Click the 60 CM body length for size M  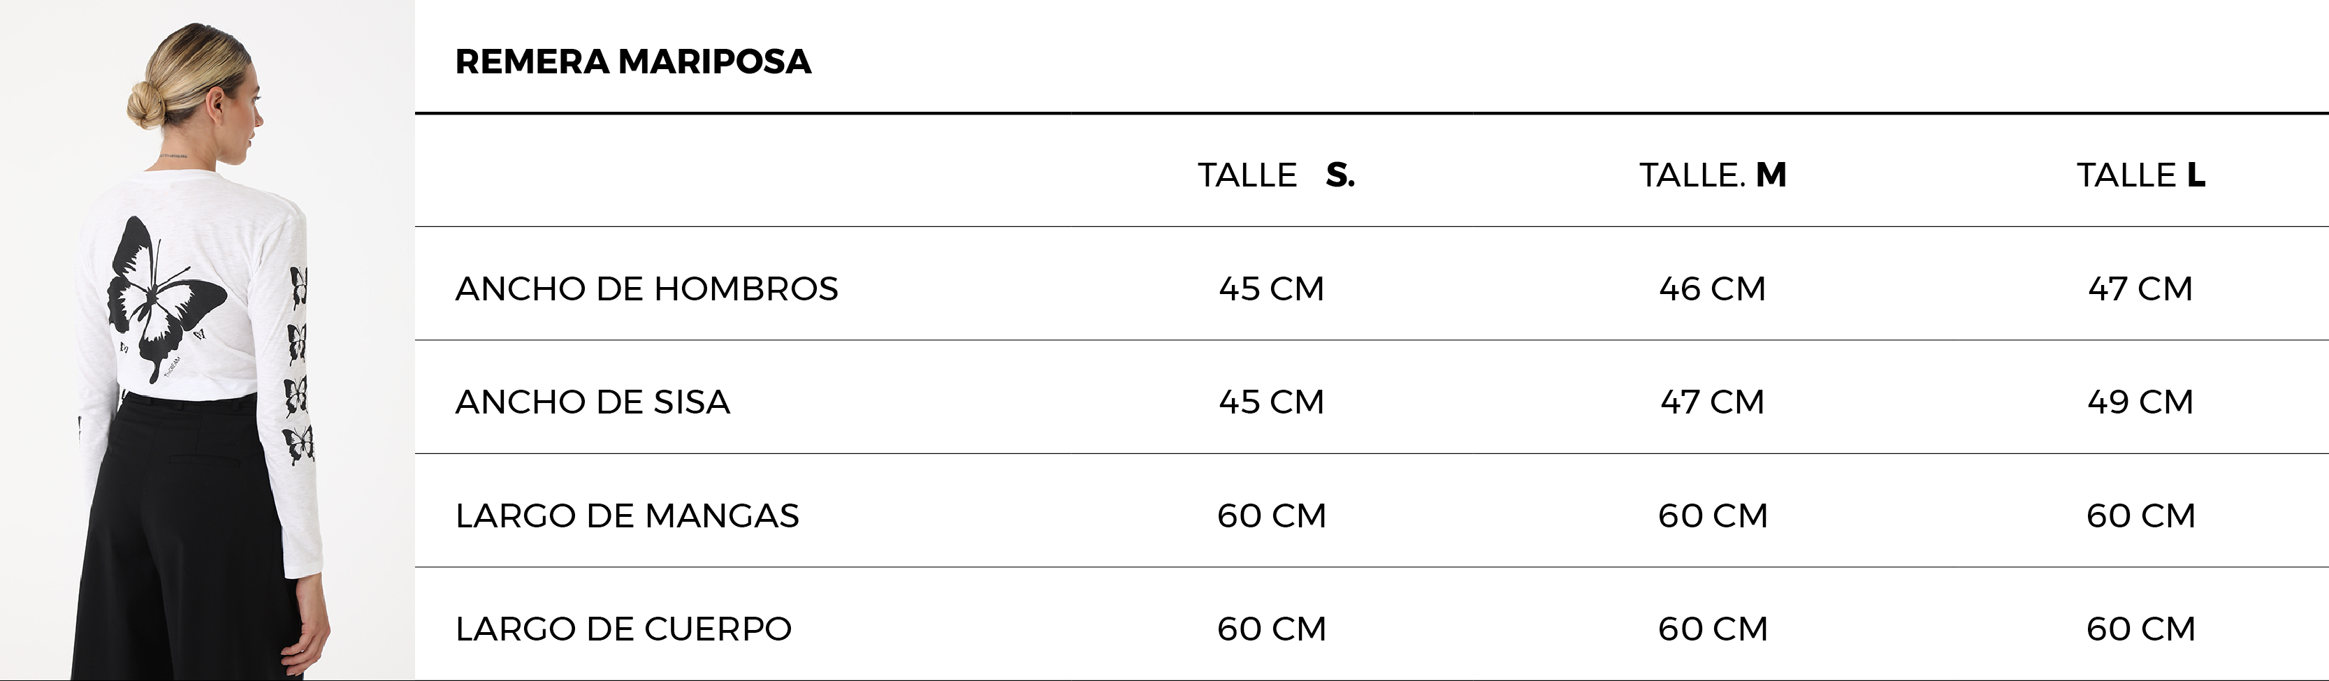(x=1713, y=629)
